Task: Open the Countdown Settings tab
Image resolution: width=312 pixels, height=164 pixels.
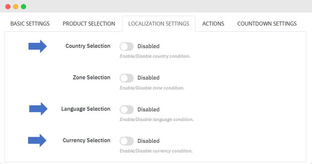Action: point(267,24)
